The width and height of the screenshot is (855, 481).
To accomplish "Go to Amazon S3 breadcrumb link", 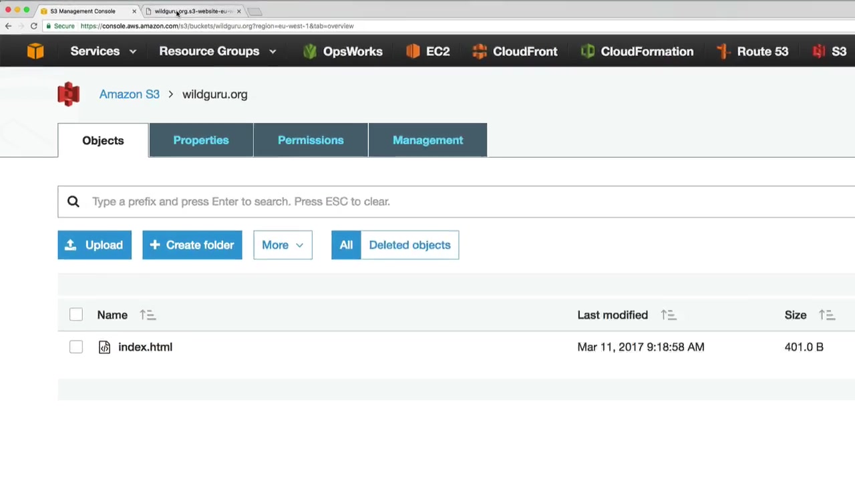I will [x=130, y=94].
